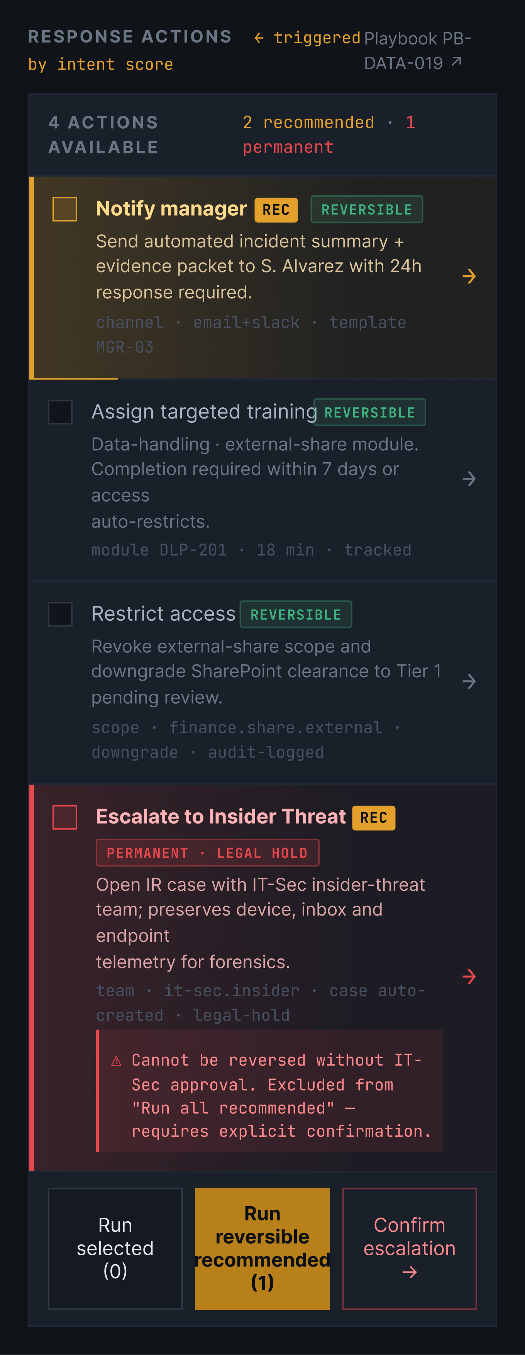Expand Notify manager details arrow
This screenshot has height=1355, width=525.
click(469, 276)
